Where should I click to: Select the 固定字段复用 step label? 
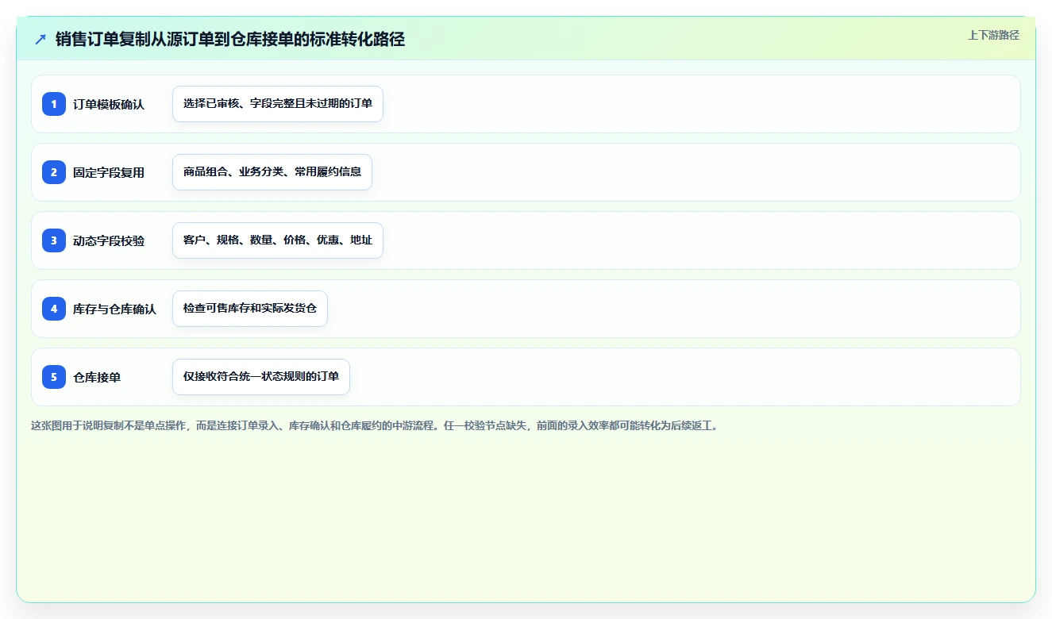[x=109, y=172]
